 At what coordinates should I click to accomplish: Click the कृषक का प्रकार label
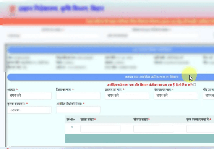(x=18, y=104)
